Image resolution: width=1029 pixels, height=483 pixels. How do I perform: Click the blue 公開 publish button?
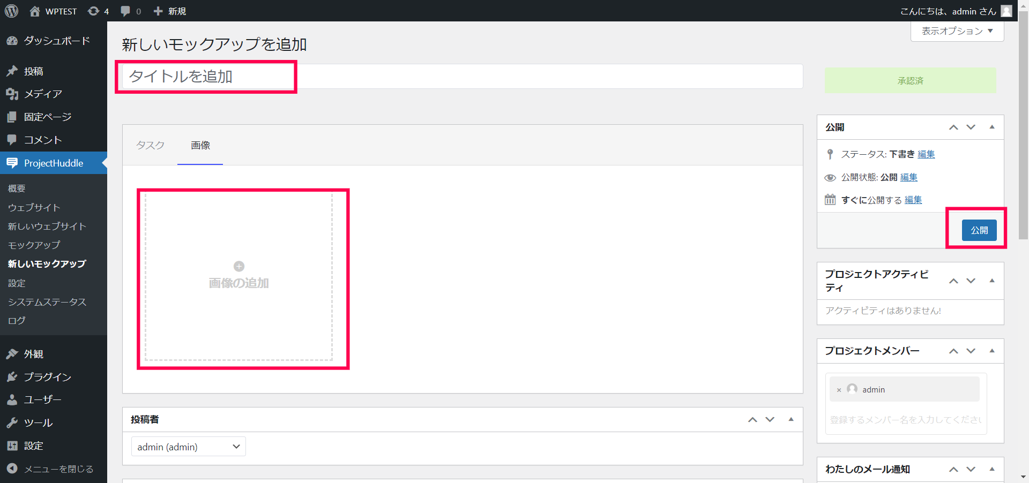[x=979, y=230]
